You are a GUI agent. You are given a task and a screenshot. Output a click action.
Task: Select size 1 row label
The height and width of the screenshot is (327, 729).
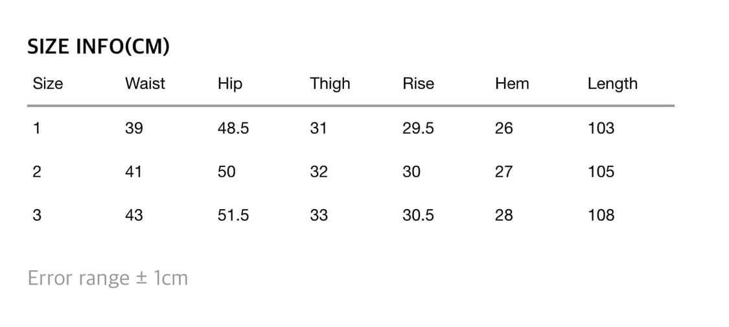pos(37,128)
